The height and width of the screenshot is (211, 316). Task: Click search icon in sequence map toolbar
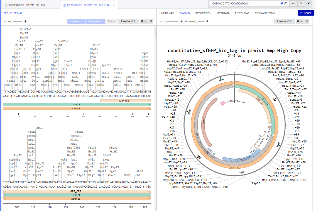click(x=151, y=21)
